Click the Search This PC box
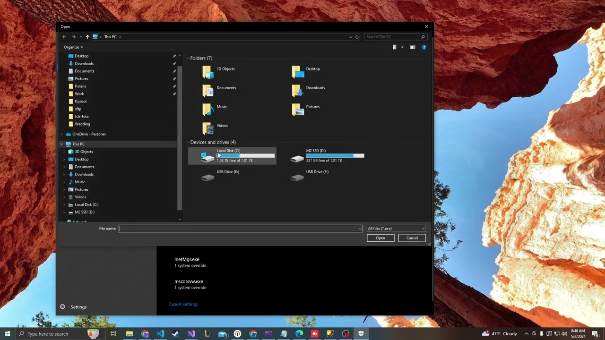This screenshot has width=605, height=340. pos(395,37)
